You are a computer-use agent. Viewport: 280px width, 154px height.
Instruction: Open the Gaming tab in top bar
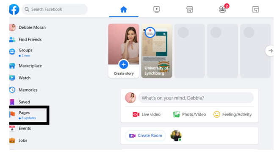[255, 9]
